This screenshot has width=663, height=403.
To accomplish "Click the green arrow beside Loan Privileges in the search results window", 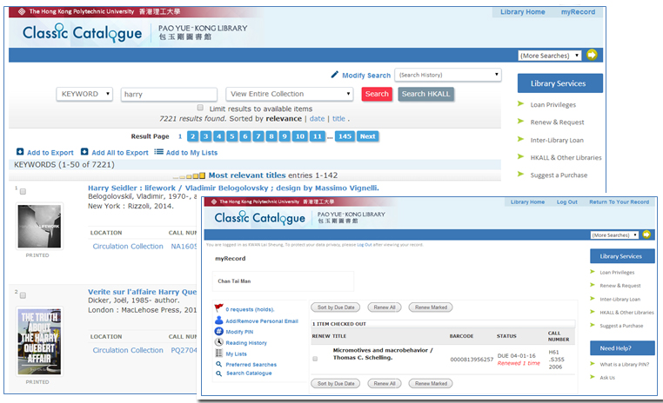I will click(520, 104).
